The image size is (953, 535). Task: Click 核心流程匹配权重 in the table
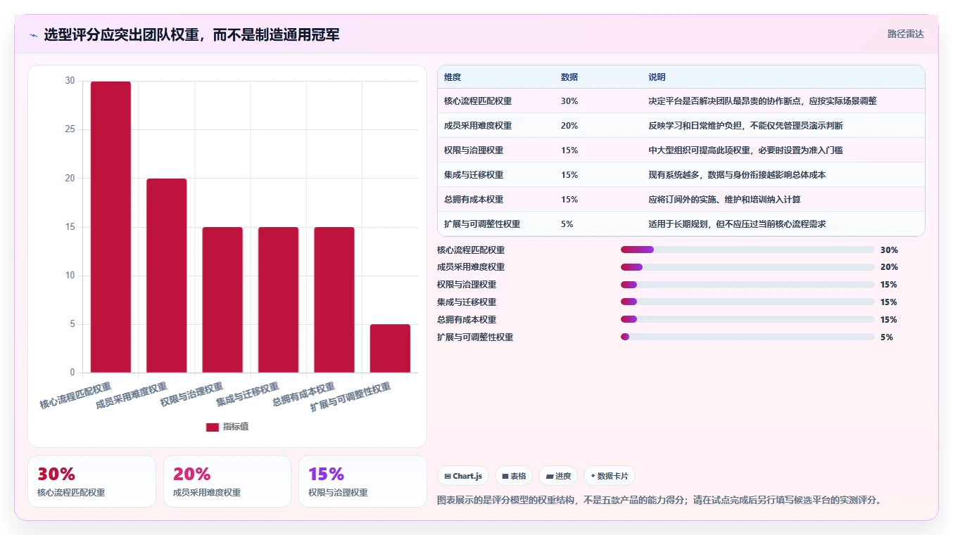tap(478, 101)
